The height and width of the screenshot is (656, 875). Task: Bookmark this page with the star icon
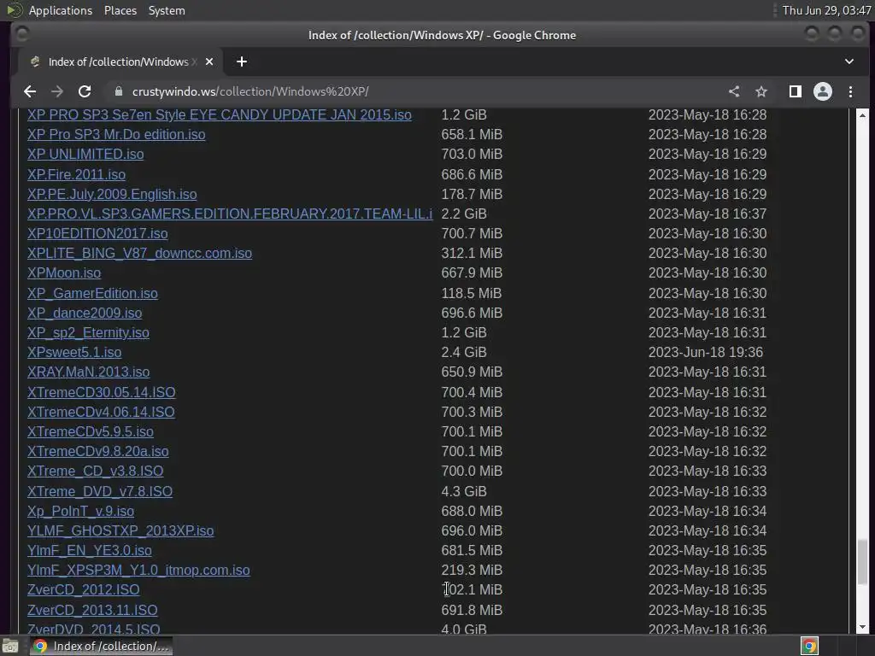click(761, 91)
